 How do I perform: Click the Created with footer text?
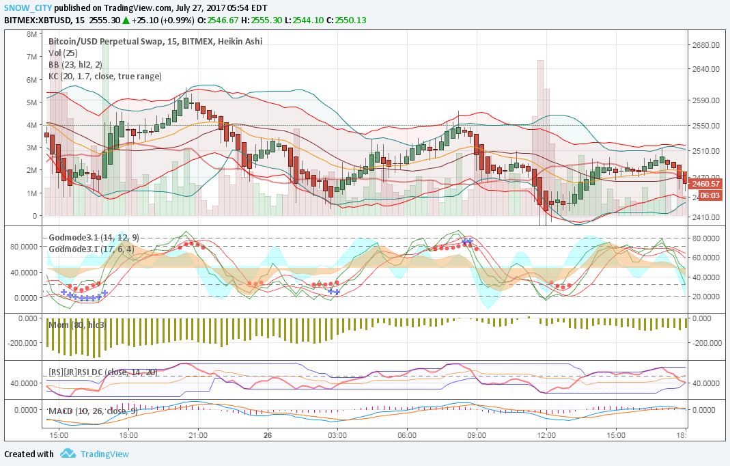(29, 454)
